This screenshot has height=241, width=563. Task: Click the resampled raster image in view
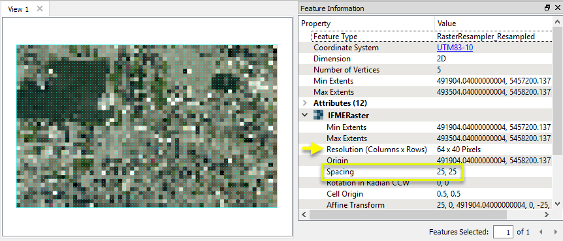click(147, 126)
